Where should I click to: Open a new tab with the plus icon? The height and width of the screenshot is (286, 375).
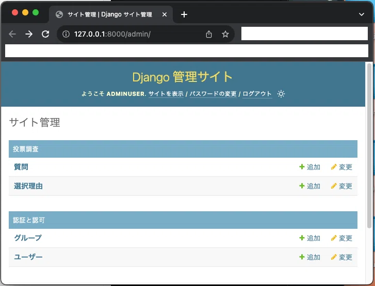click(x=184, y=14)
